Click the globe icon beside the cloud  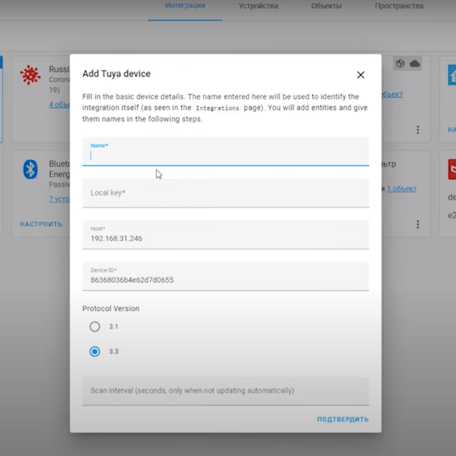tap(400, 64)
